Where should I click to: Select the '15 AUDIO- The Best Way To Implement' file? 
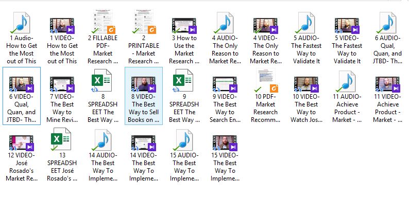tap(184, 141)
